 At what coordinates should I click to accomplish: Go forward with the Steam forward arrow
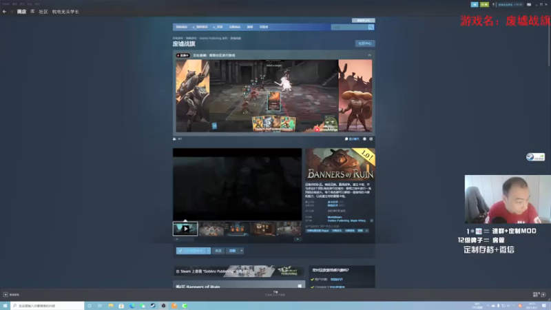coord(12,12)
